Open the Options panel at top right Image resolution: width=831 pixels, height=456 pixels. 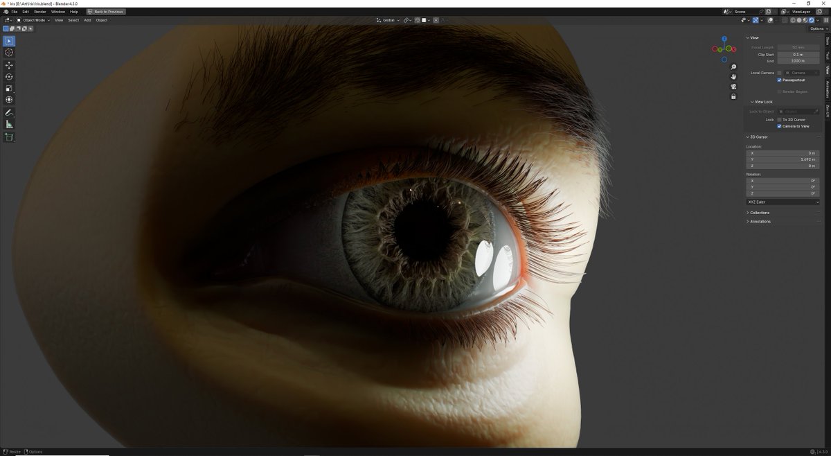pos(816,28)
